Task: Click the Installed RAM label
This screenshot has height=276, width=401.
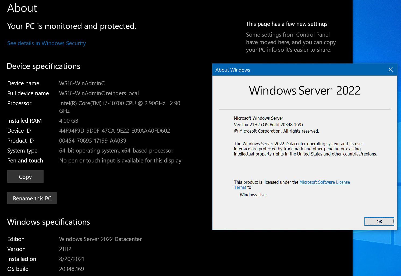Action: tap(24, 121)
